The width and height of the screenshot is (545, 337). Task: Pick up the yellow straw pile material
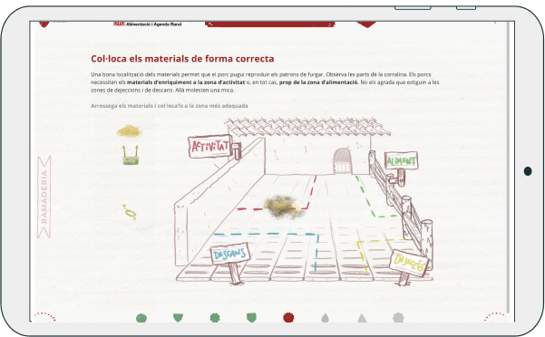[129, 130]
